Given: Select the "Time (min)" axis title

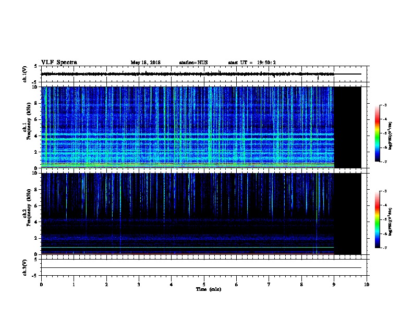Looking at the screenshot, I should pyautogui.click(x=209, y=289).
